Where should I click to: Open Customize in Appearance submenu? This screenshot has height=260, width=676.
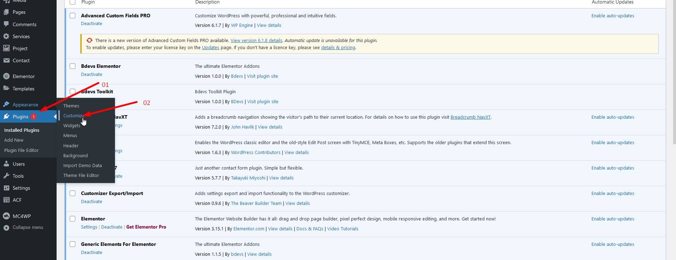pos(73,116)
